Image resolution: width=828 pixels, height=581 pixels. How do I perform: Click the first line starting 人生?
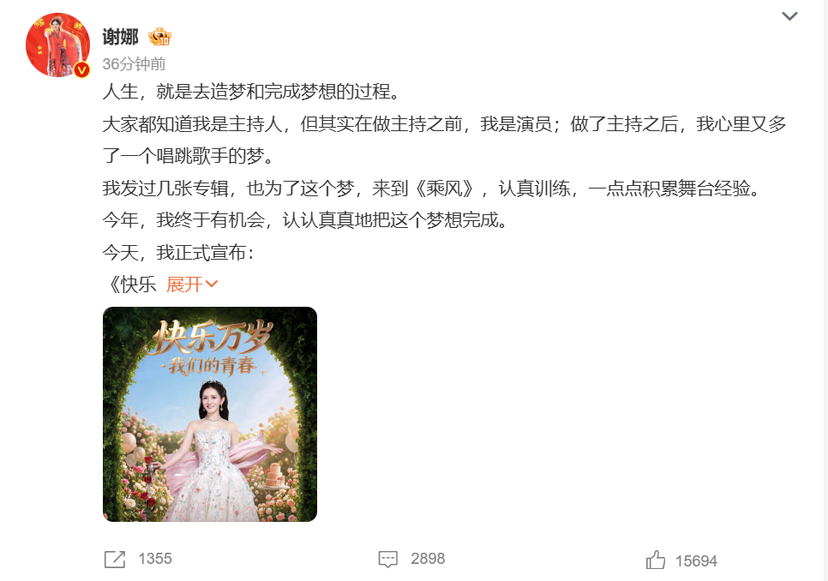[253, 92]
